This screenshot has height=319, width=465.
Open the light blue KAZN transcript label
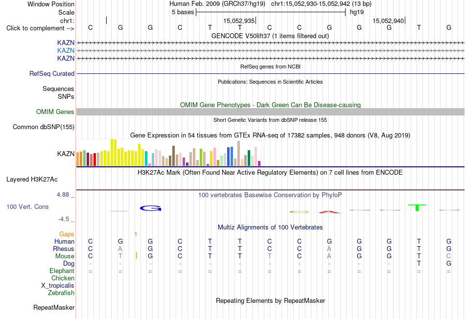pos(66,50)
